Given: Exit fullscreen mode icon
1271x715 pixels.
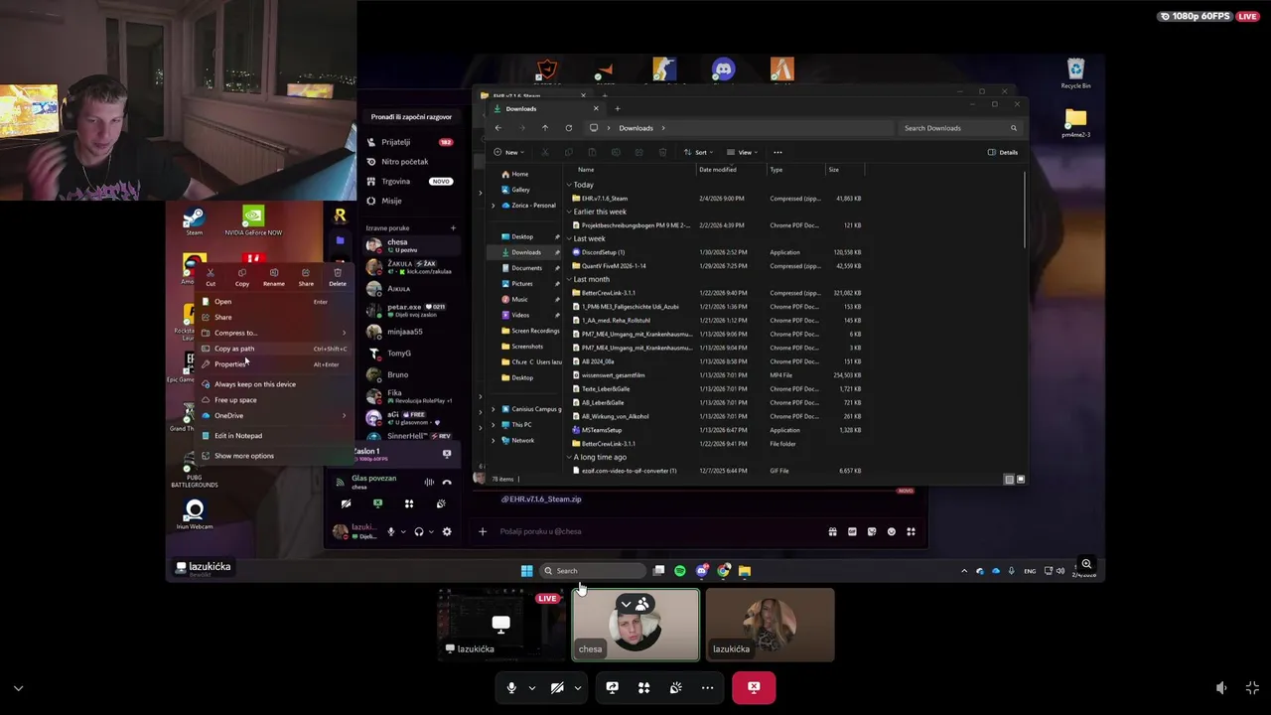Looking at the screenshot, I should click(x=1252, y=687).
